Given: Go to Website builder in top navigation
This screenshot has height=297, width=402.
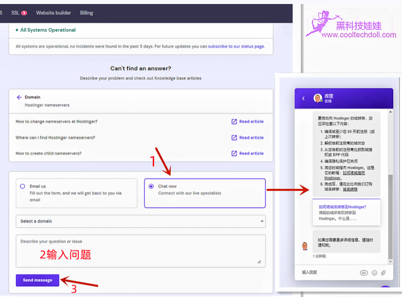Looking at the screenshot, I should (53, 13).
